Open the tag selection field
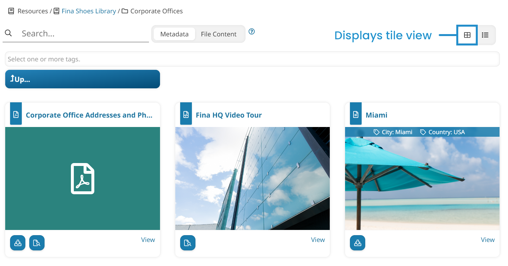508x266 pixels. click(130, 59)
